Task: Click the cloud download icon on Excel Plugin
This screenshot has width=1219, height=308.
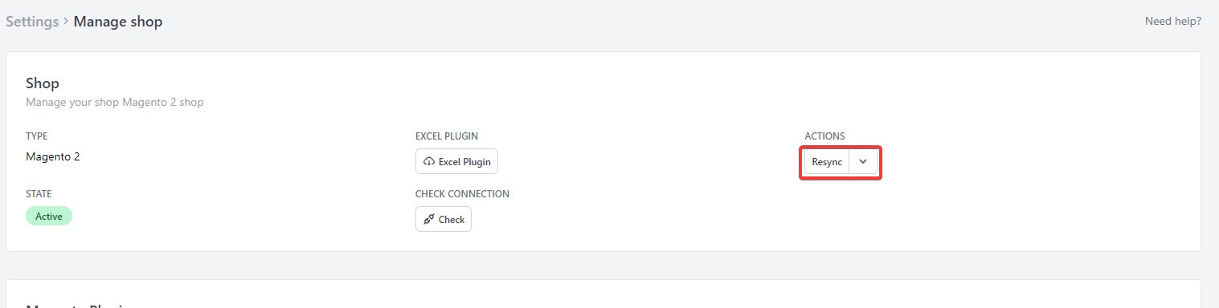Action: point(429,161)
